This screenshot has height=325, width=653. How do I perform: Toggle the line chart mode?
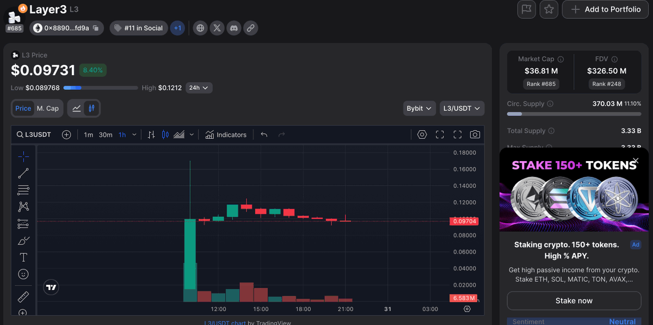click(77, 108)
